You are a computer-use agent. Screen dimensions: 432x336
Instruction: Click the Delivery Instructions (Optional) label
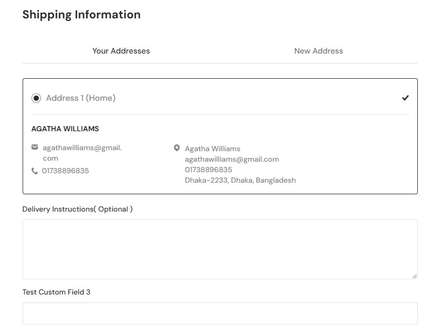coord(77,209)
